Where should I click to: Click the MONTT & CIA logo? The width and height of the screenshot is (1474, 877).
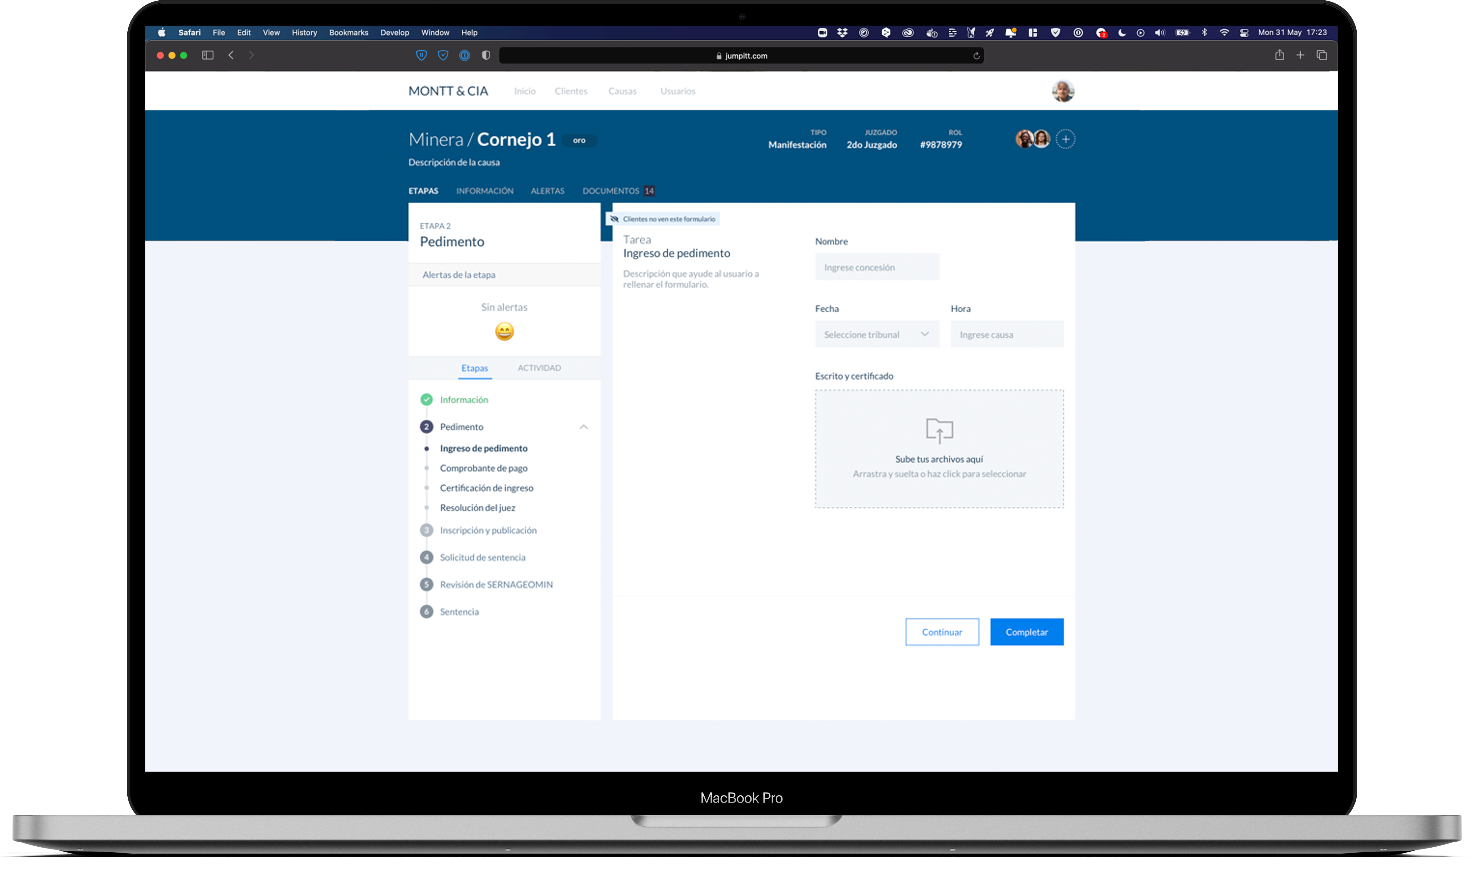[447, 91]
